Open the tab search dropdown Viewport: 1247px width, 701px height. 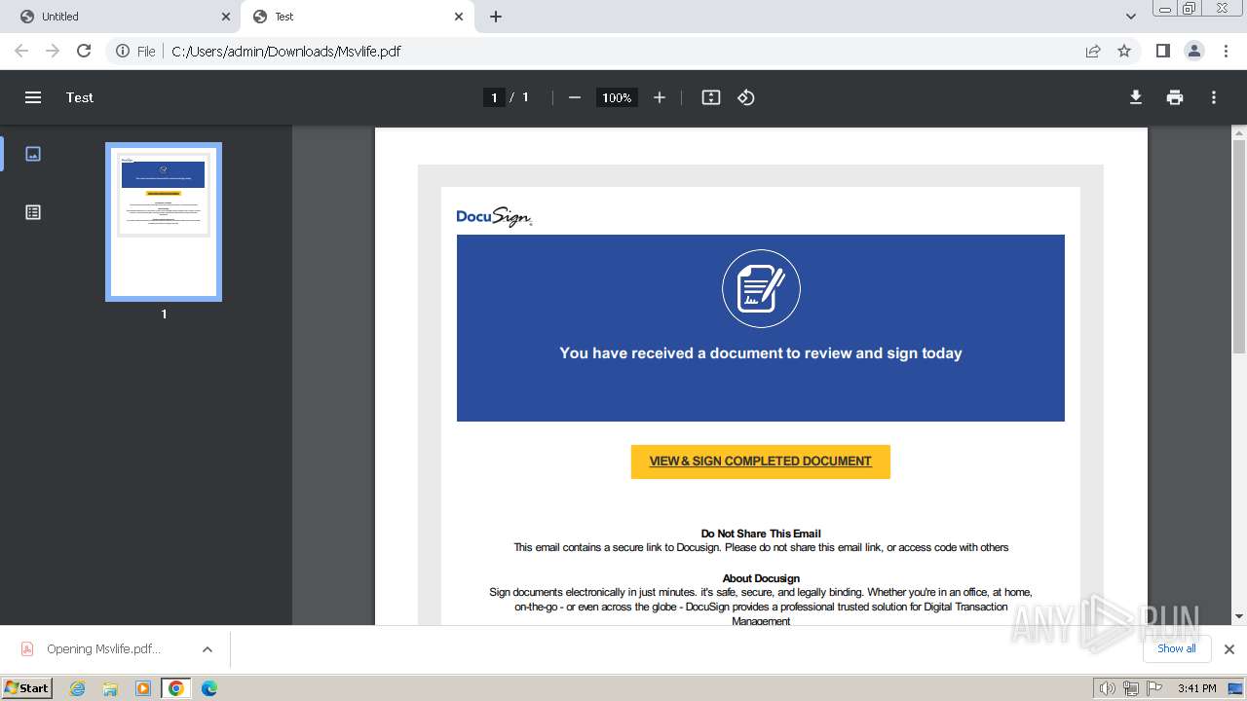click(1131, 17)
